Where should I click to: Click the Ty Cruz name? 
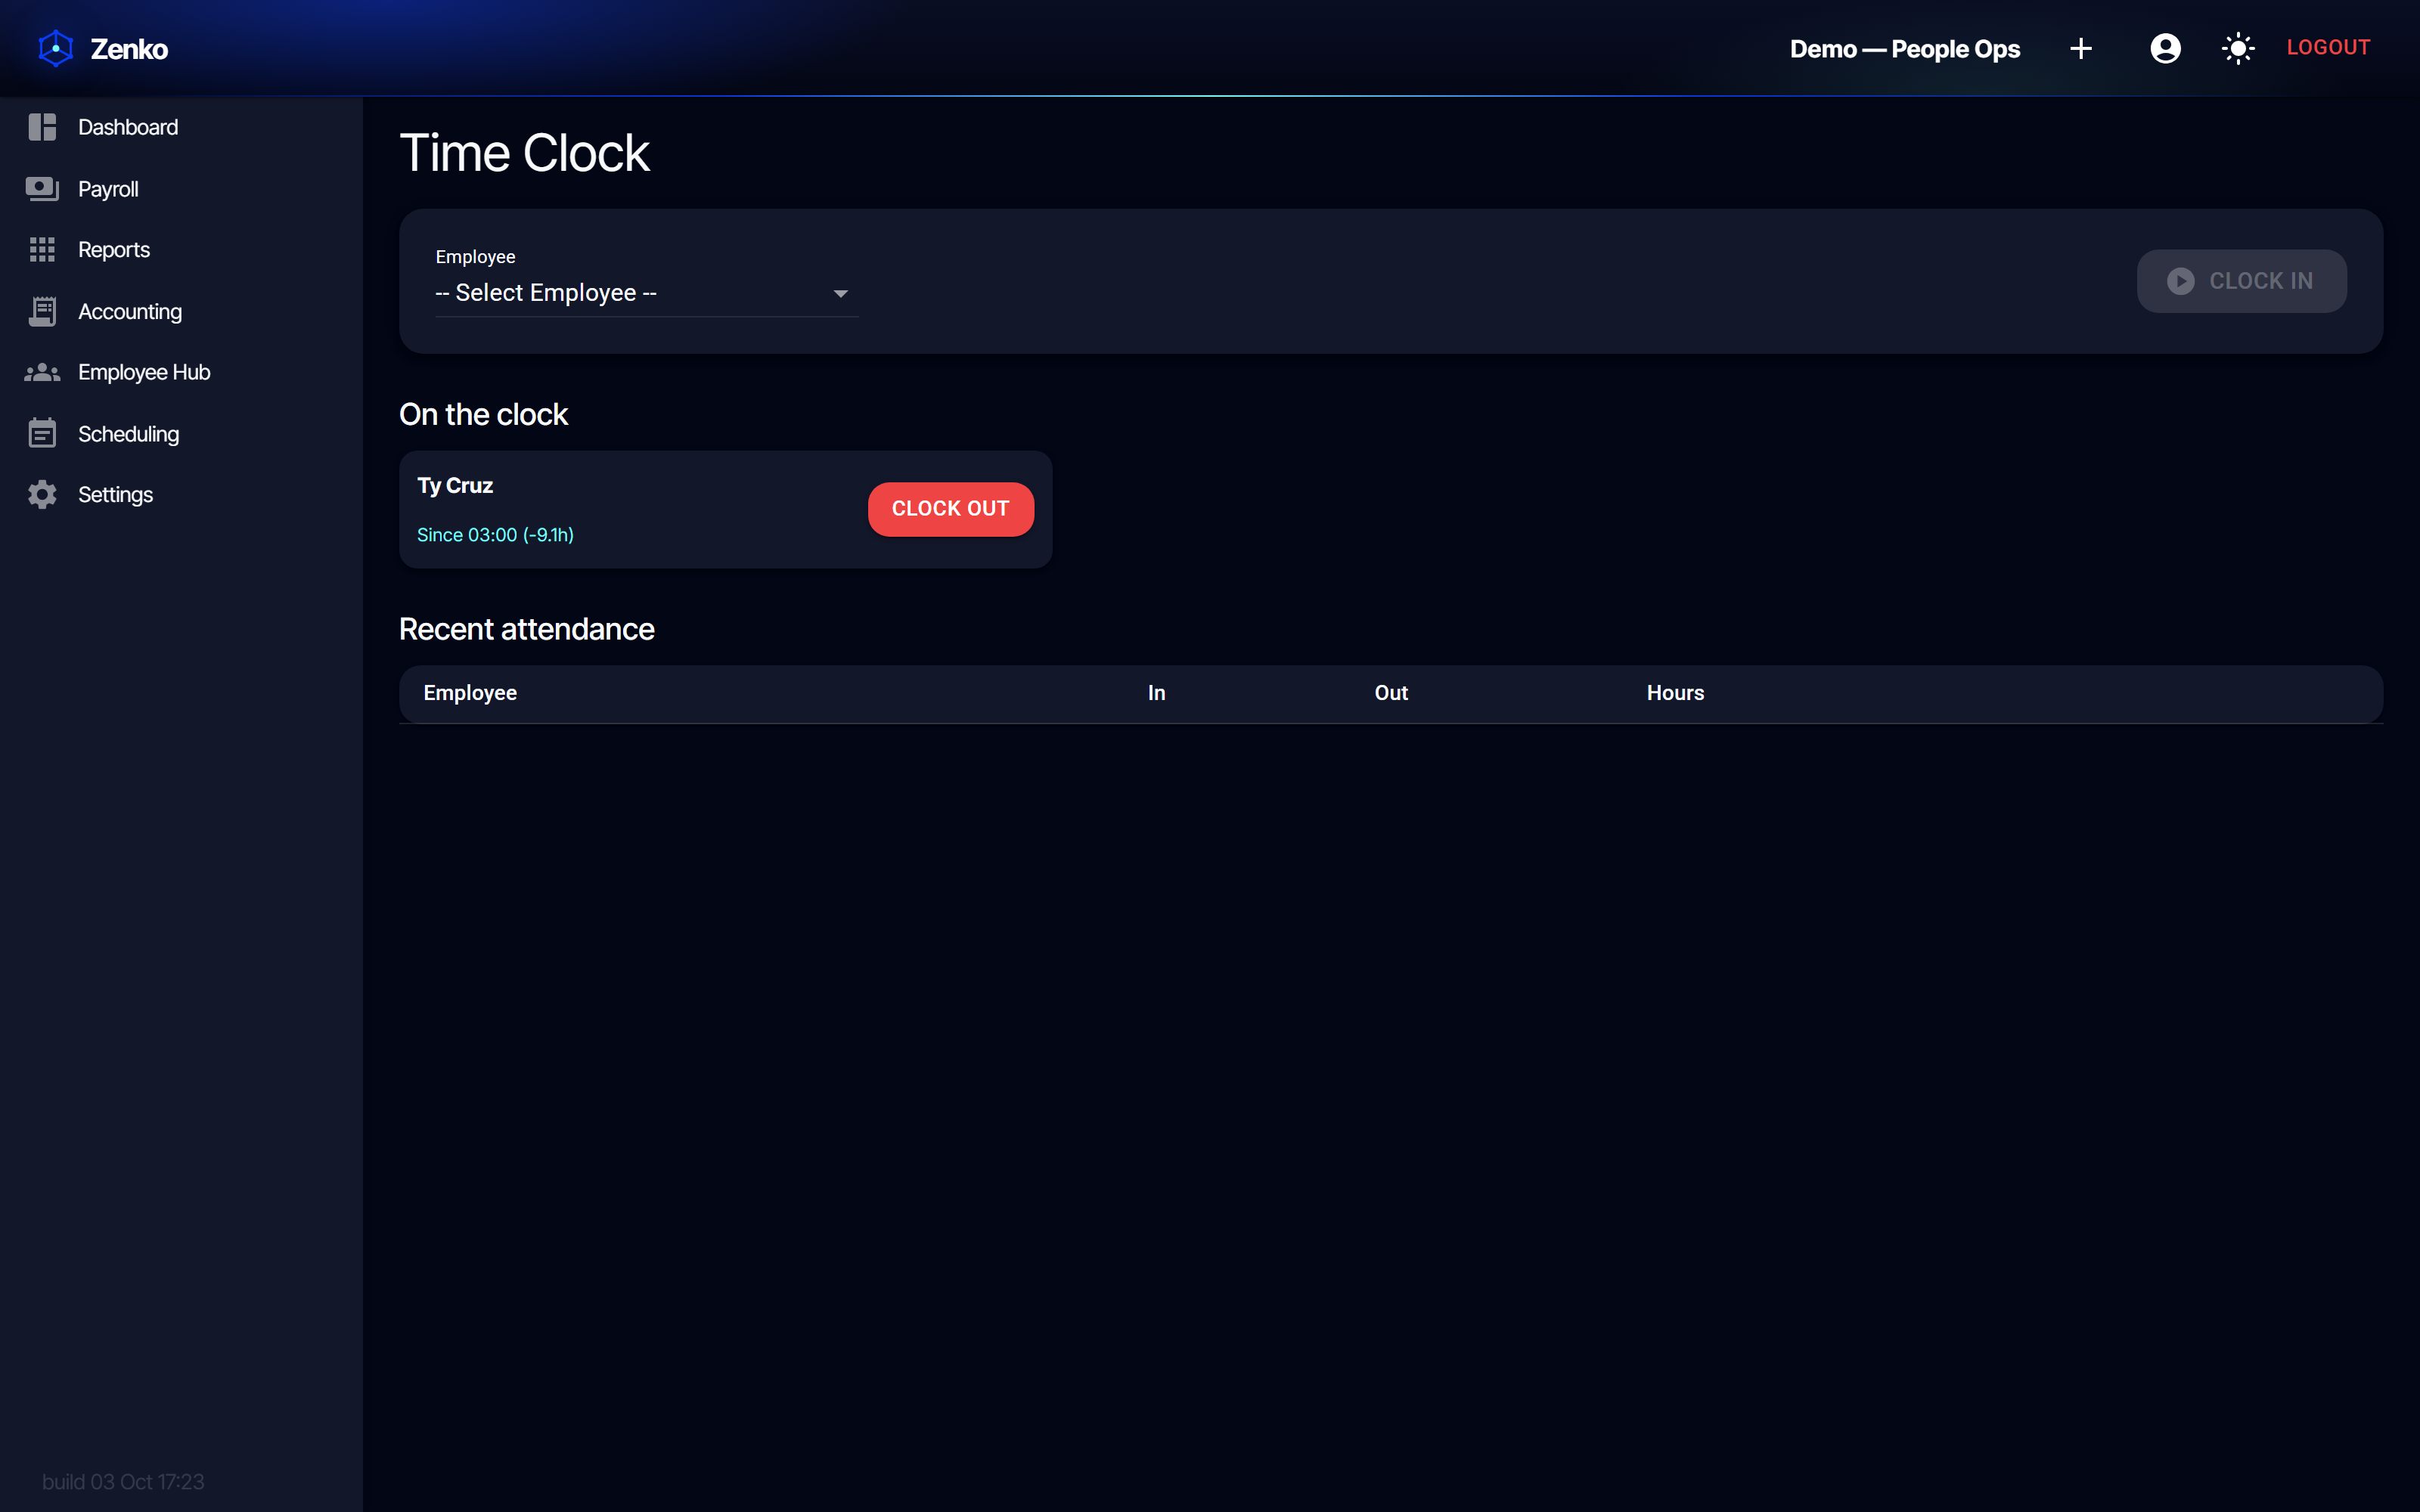click(x=455, y=486)
